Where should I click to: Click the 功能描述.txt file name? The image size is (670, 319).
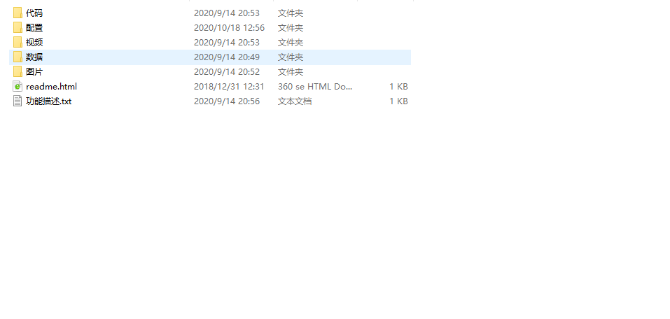49,101
